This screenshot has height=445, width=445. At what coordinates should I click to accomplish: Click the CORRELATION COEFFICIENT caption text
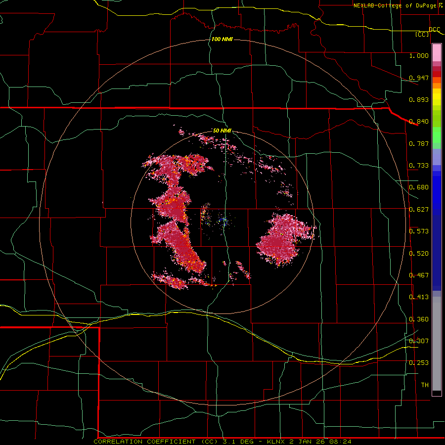pos(222,442)
